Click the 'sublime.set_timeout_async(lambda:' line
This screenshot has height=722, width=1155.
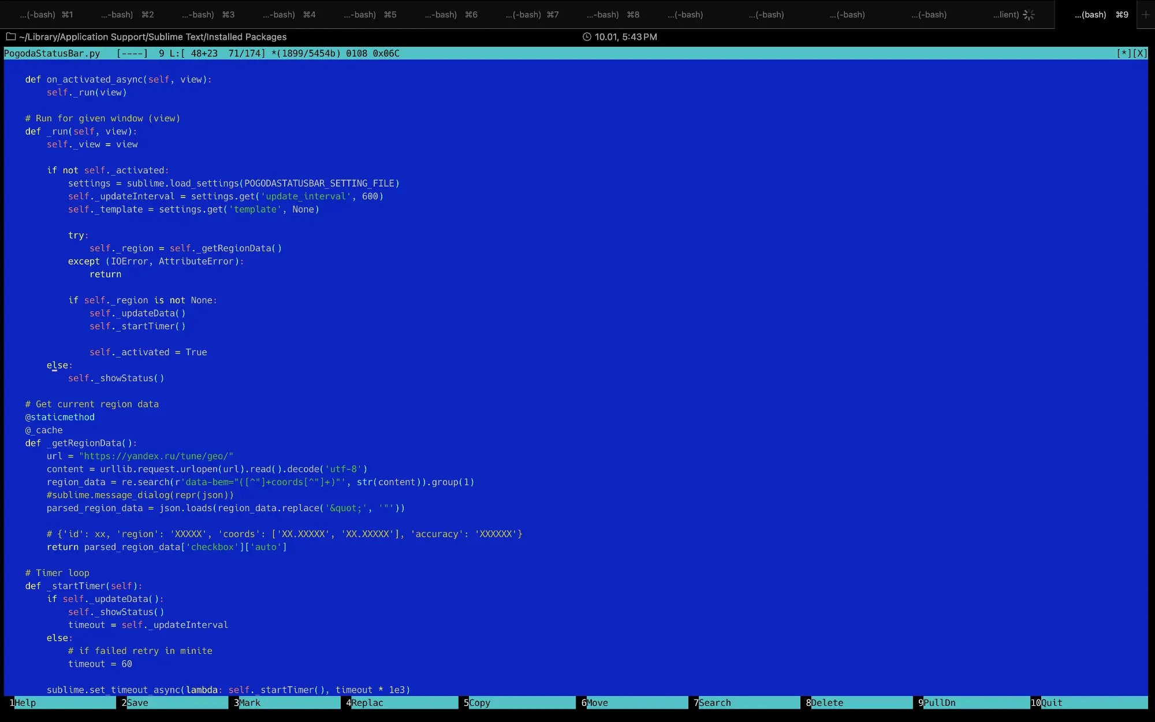point(229,690)
